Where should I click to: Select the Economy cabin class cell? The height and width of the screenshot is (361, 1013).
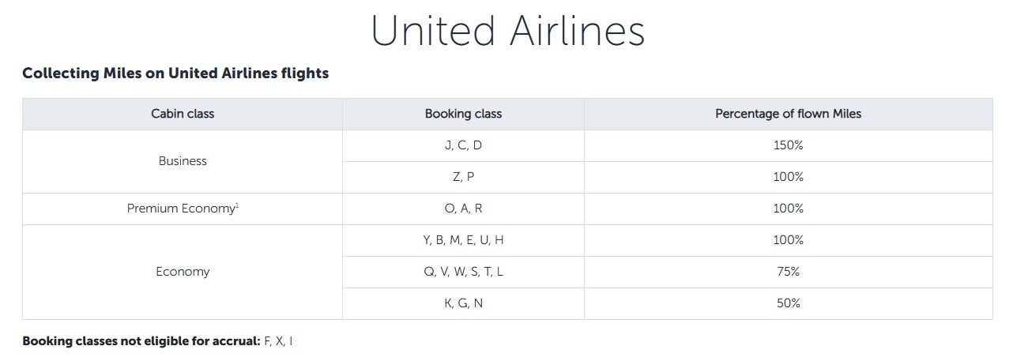pyautogui.click(x=183, y=272)
